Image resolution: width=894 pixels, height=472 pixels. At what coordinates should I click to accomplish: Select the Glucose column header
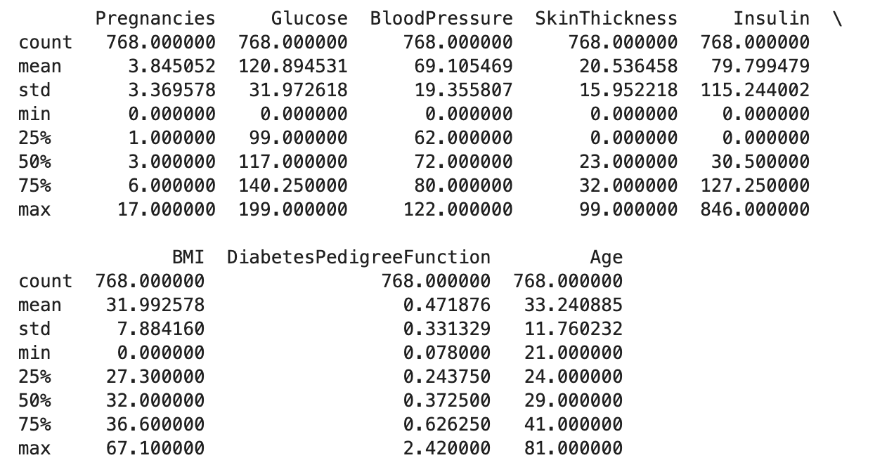tap(309, 19)
